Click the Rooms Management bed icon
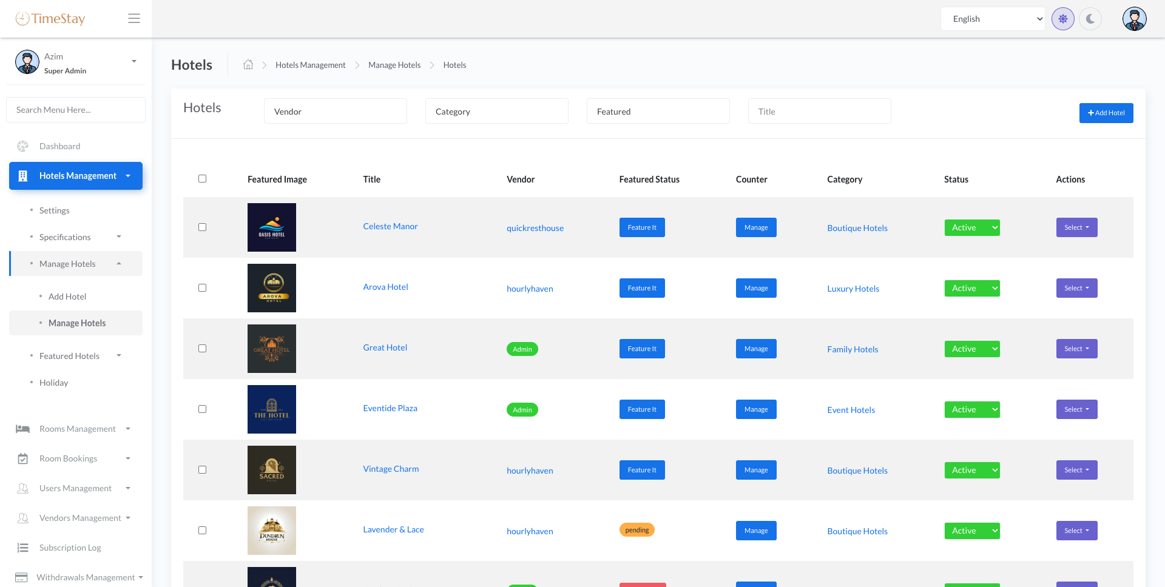Viewport: 1165px width, 587px height. tap(23, 429)
